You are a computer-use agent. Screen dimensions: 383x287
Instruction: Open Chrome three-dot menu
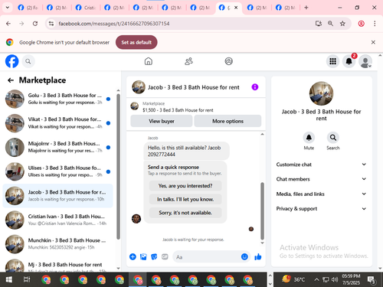click(x=375, y=24)
